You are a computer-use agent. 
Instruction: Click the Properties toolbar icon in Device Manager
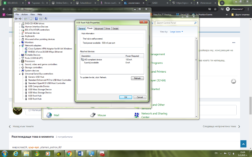31,19
